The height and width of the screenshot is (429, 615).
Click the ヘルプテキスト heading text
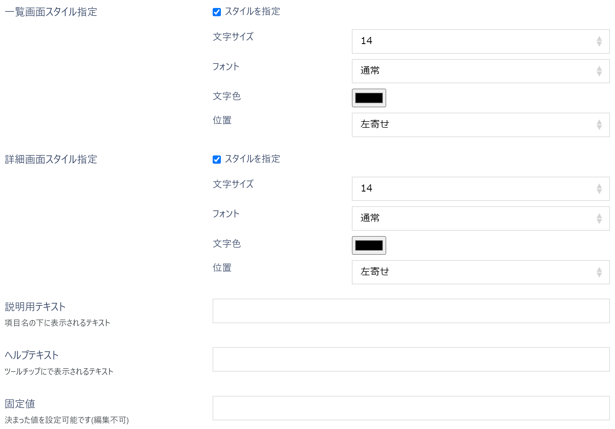coord(32,355)
